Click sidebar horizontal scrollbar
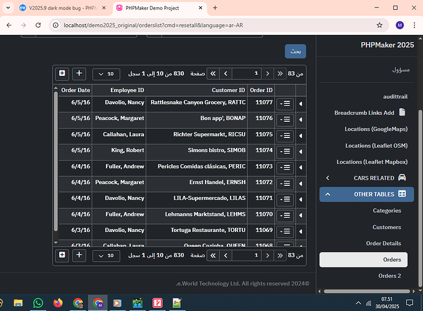 pos(366,291)
